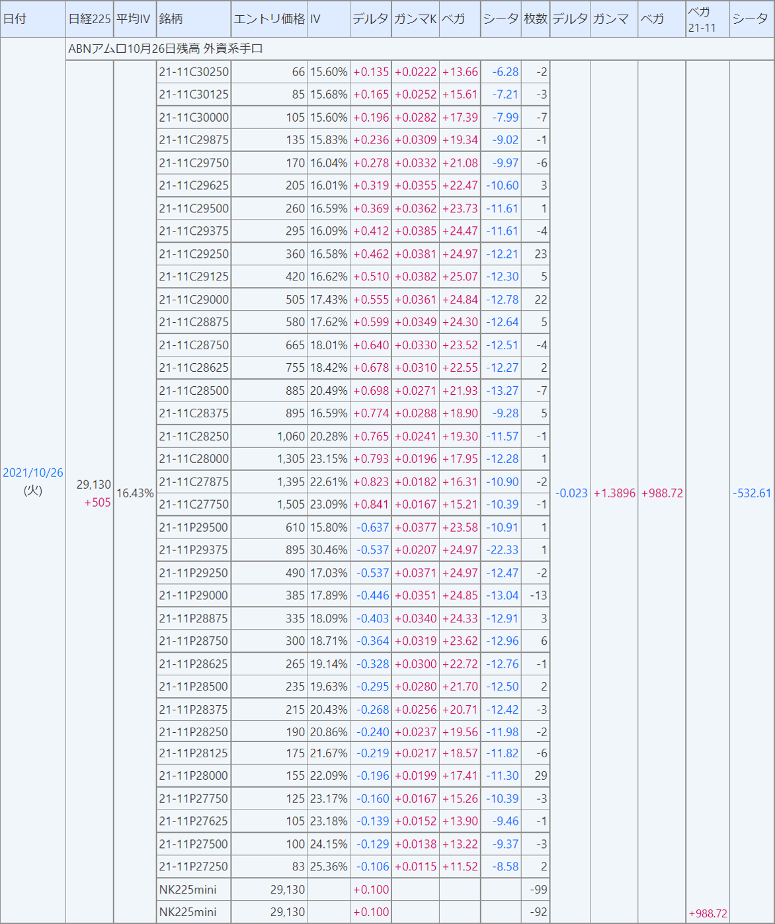Click the -22.33 theta of 21-11P29375
The width and height of the screenshot is (775, 924).
pyautogui.click(x=503, y=551)
